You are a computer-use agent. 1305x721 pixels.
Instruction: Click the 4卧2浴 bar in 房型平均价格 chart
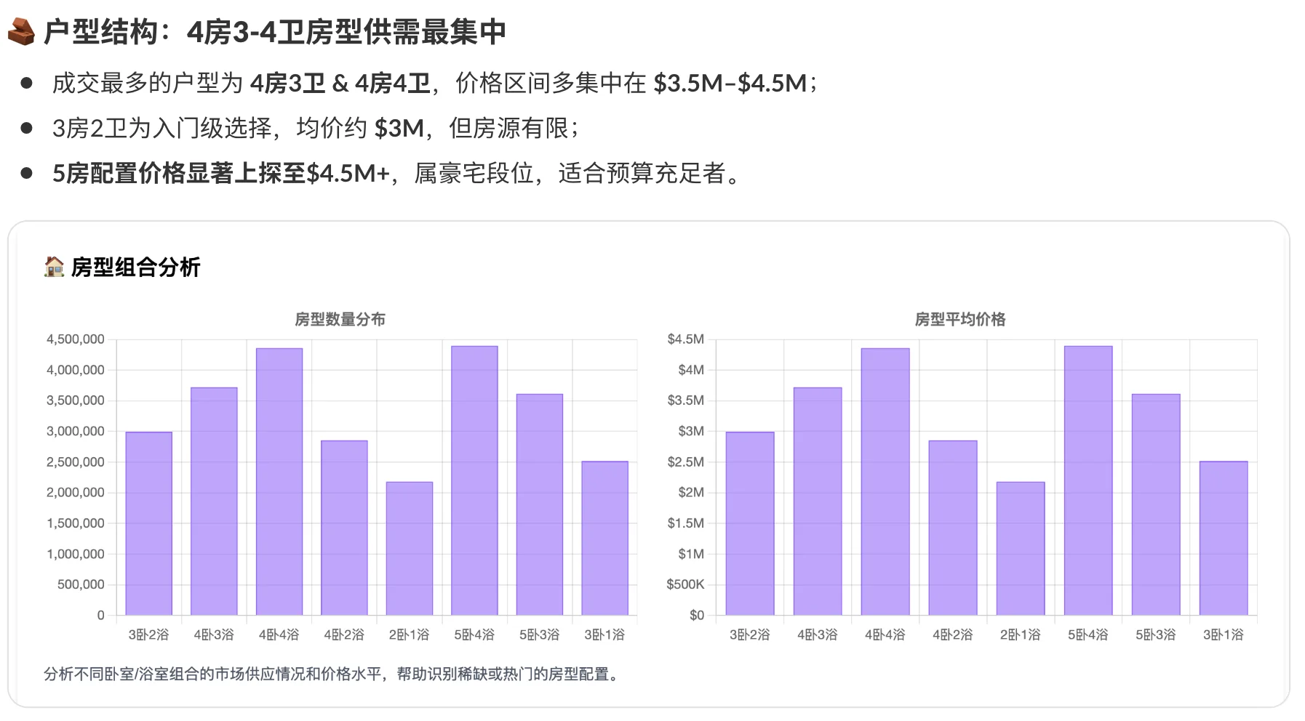pyautogui.click(x=953, y=528)
